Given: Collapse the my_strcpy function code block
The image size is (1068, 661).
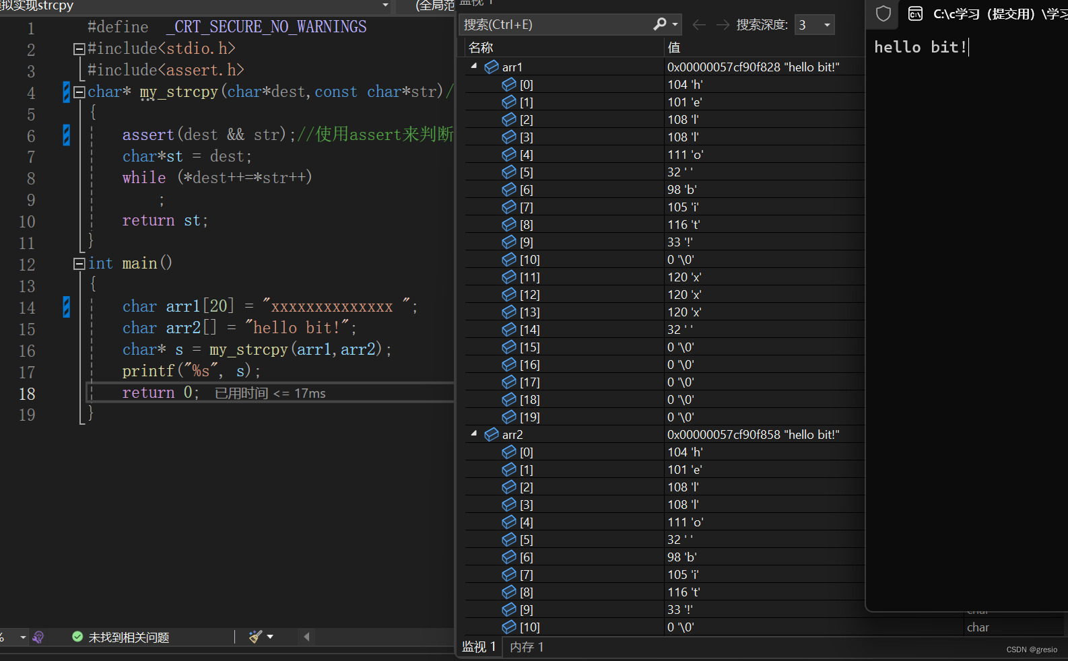Looking at the screenshot, I should [79, 92].
